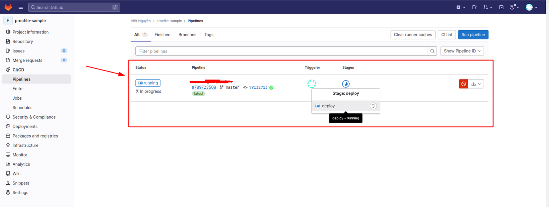Viewport: 549px width, 207px height.
Task: Click the pipeline filter search icon
Action: [x=432, y=51]
